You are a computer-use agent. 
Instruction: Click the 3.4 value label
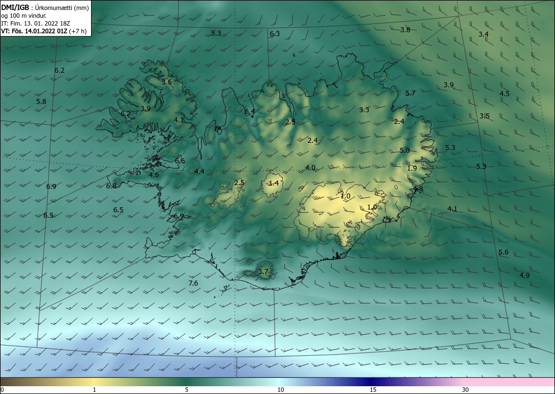click(483, 34)
